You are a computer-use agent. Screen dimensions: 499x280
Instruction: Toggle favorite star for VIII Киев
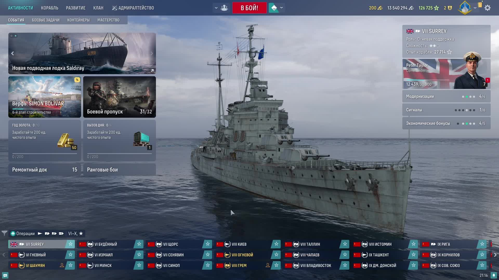[276, 244]
